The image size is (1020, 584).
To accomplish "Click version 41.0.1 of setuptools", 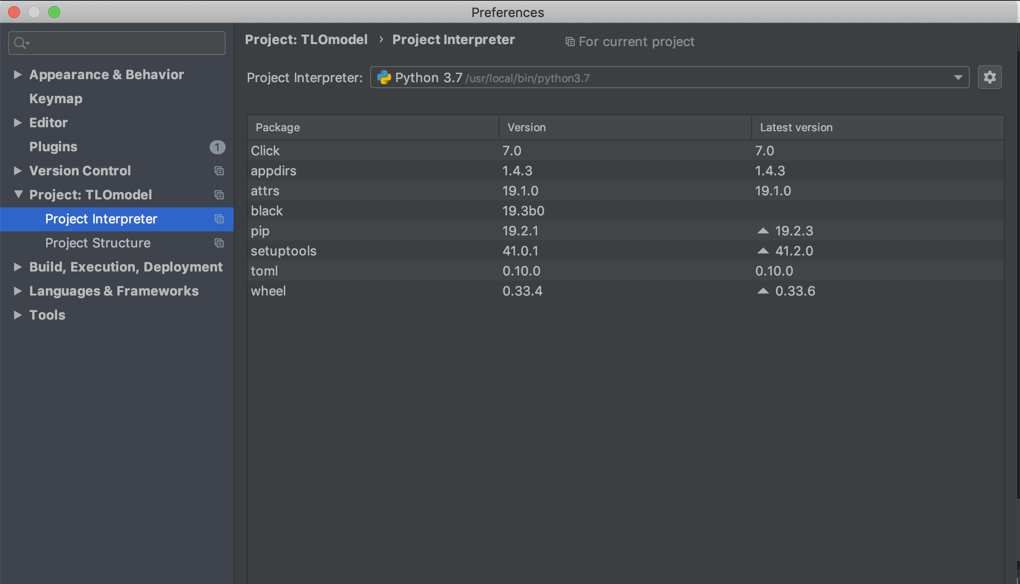I will tap(520, 251).
